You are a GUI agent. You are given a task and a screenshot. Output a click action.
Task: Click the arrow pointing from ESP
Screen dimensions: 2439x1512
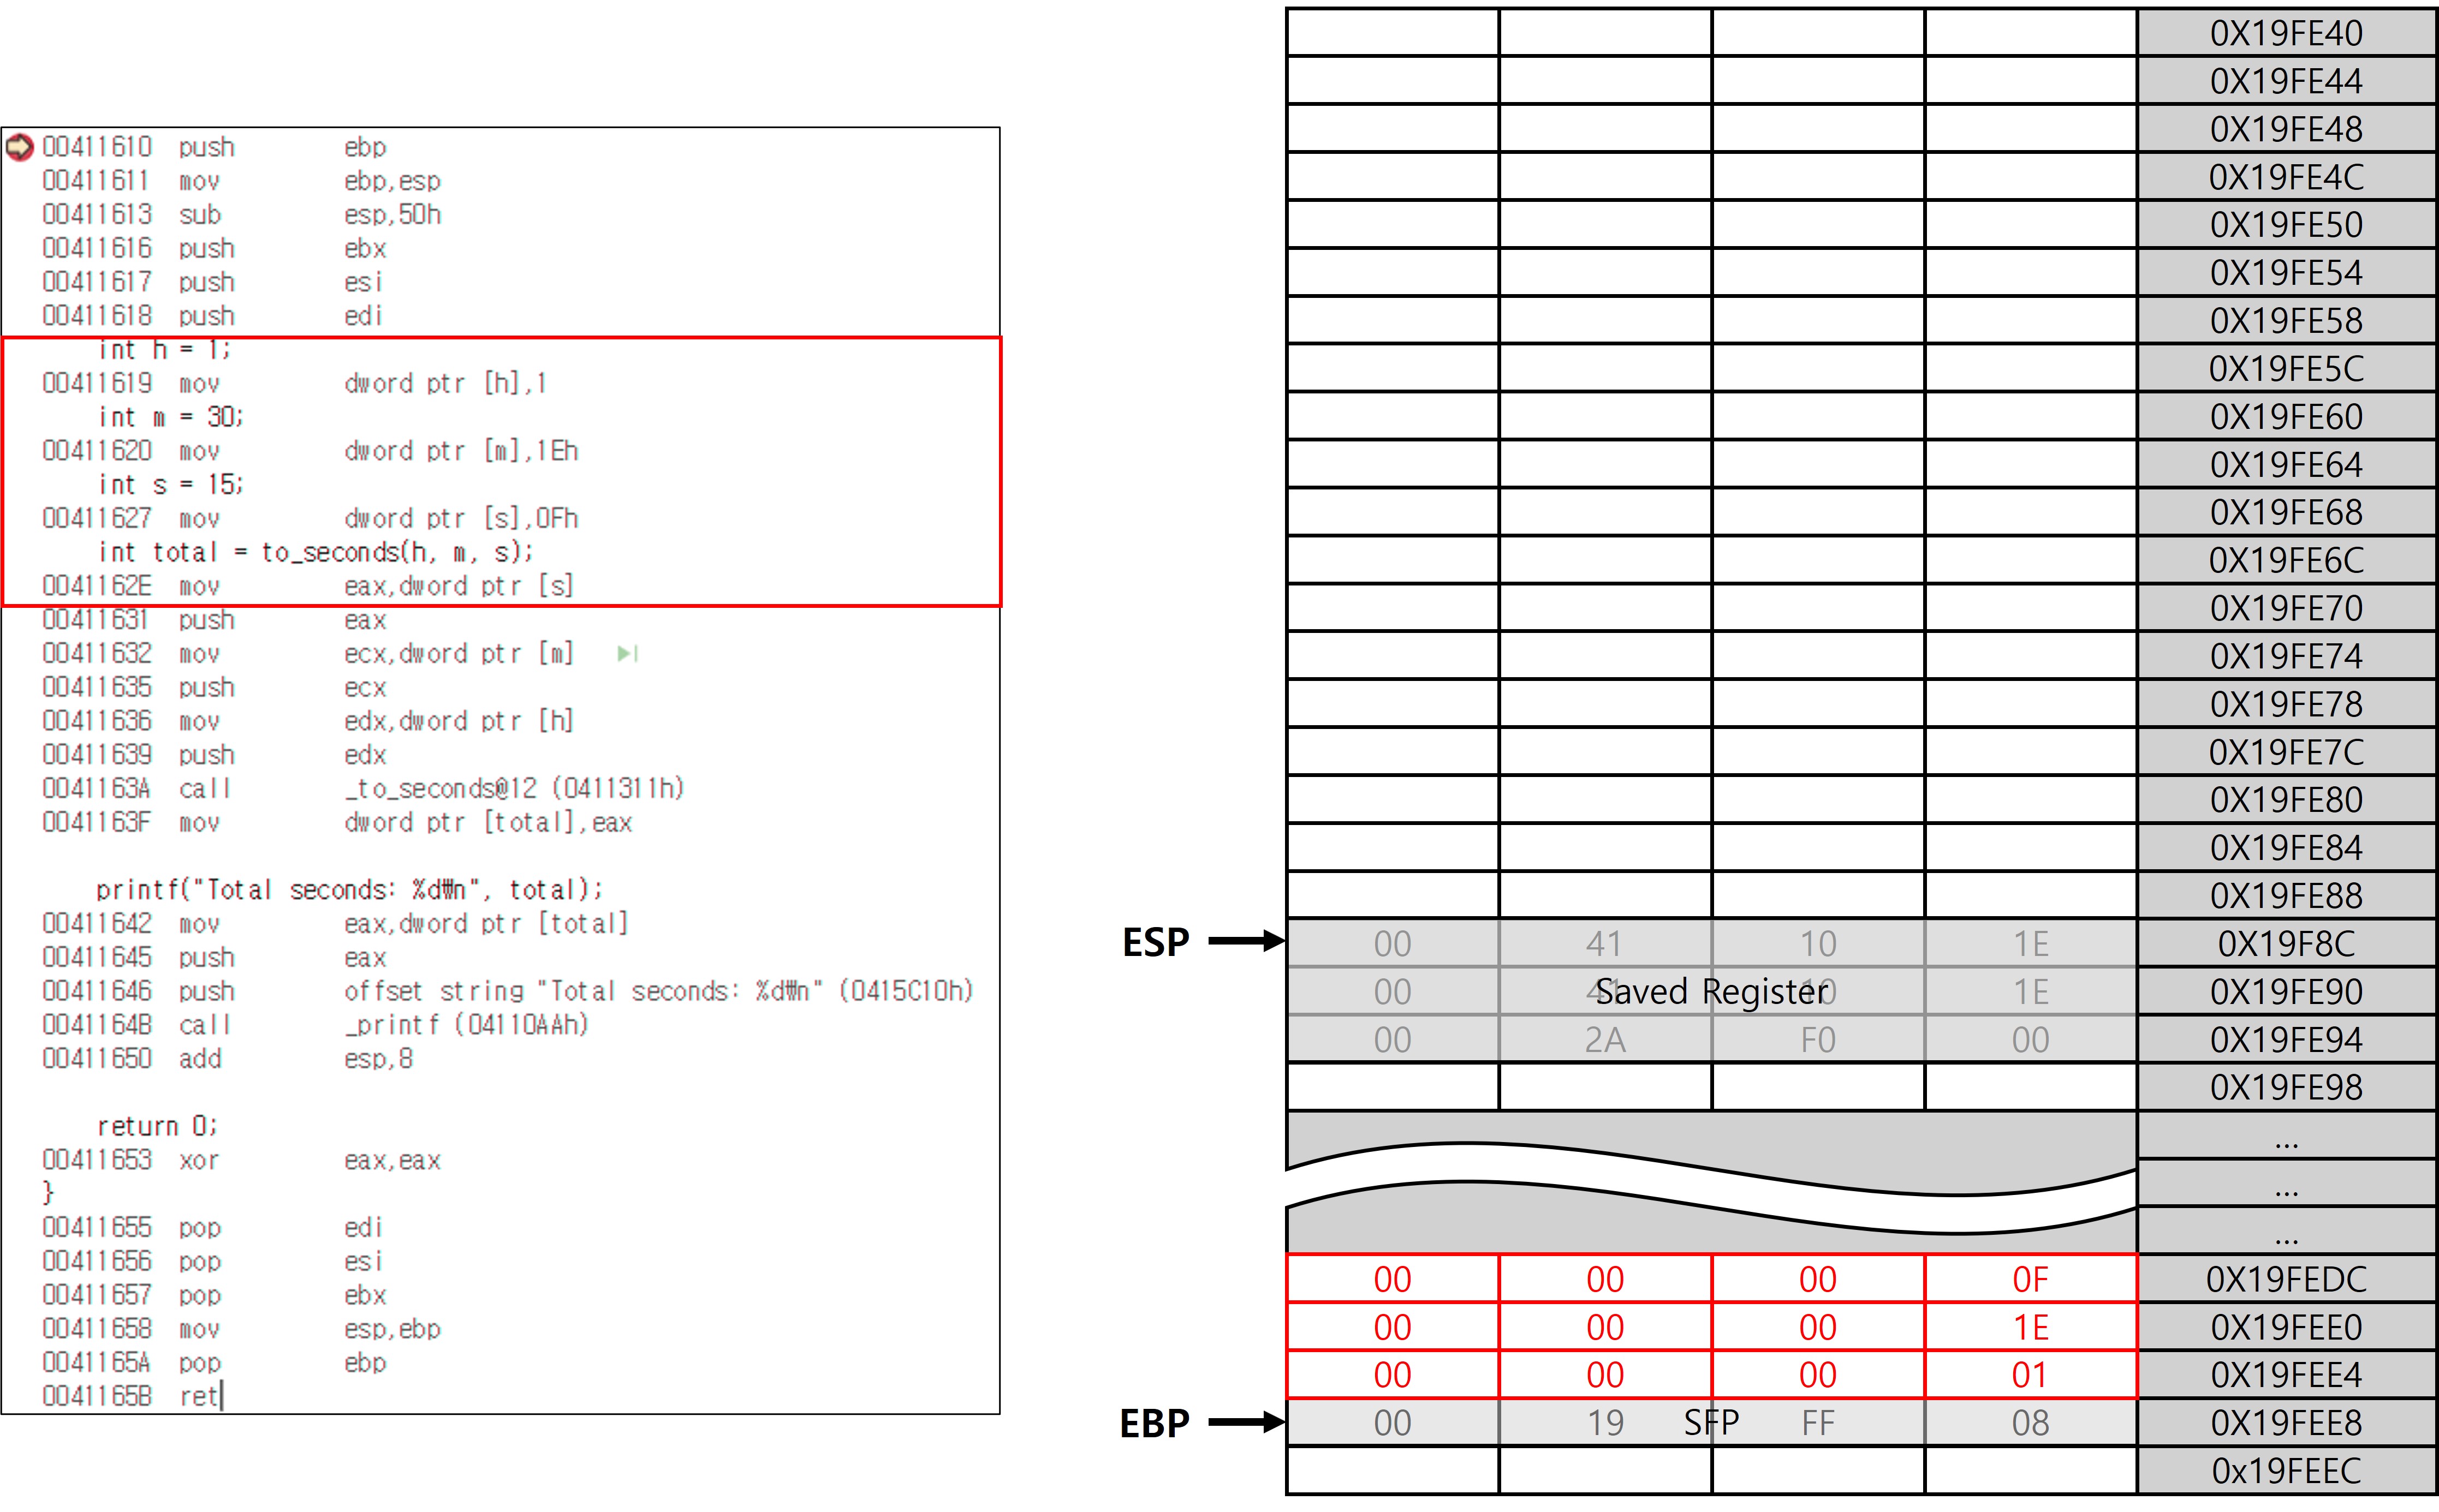pyautogui.click(x=1246, y=941)
